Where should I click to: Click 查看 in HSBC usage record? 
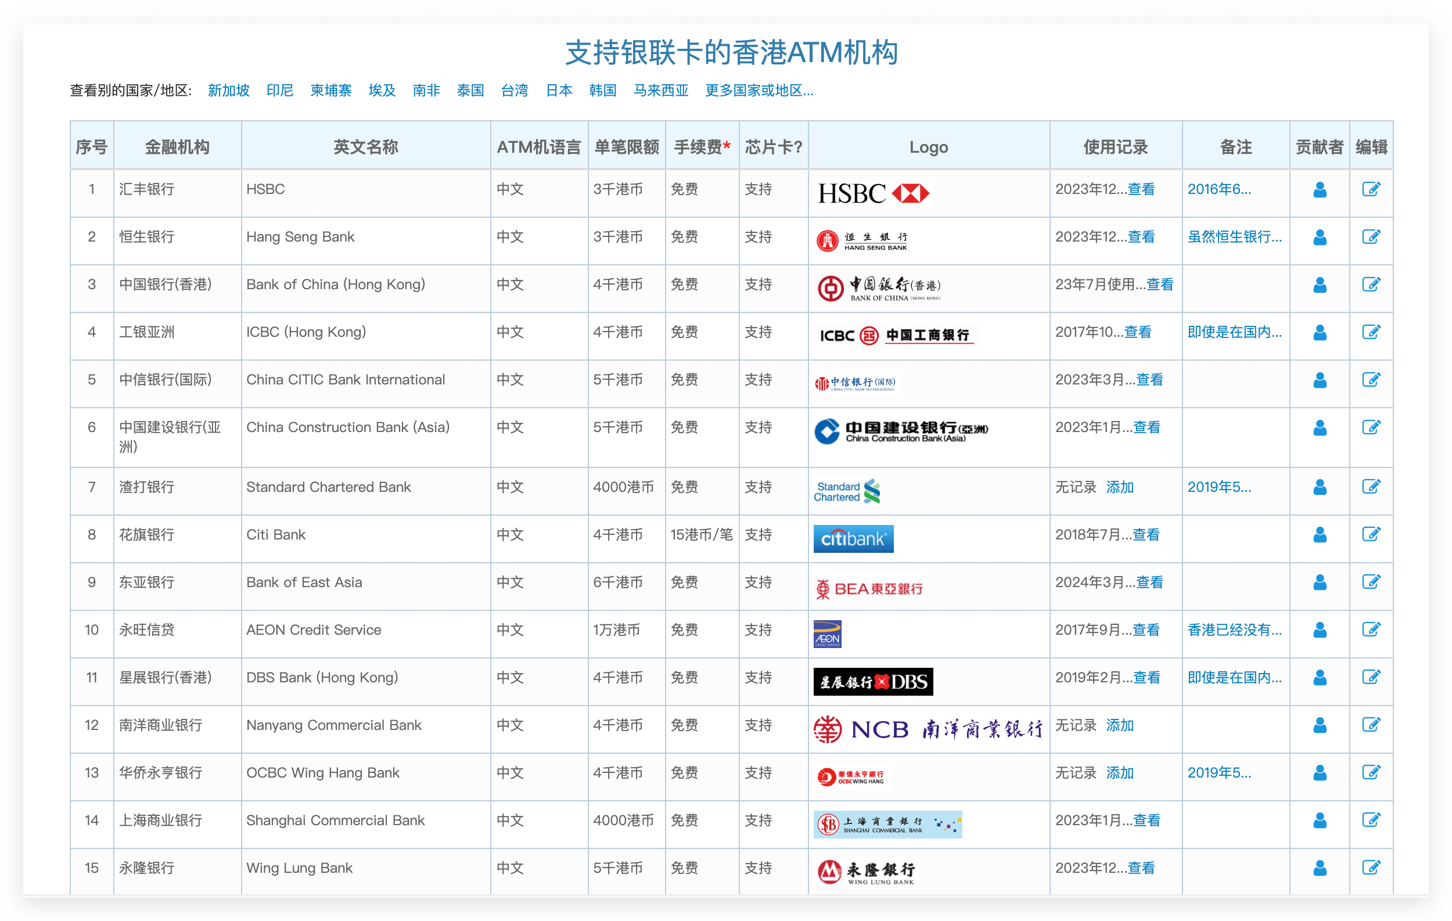pos(1141,189)
